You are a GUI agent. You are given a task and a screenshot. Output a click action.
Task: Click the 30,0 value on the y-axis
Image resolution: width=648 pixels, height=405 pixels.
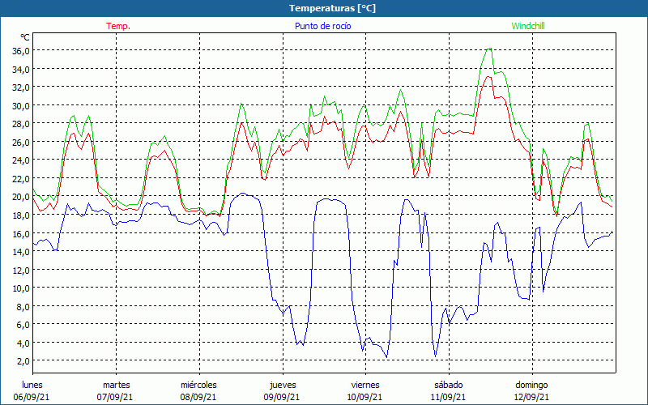(x=21, y=105)
